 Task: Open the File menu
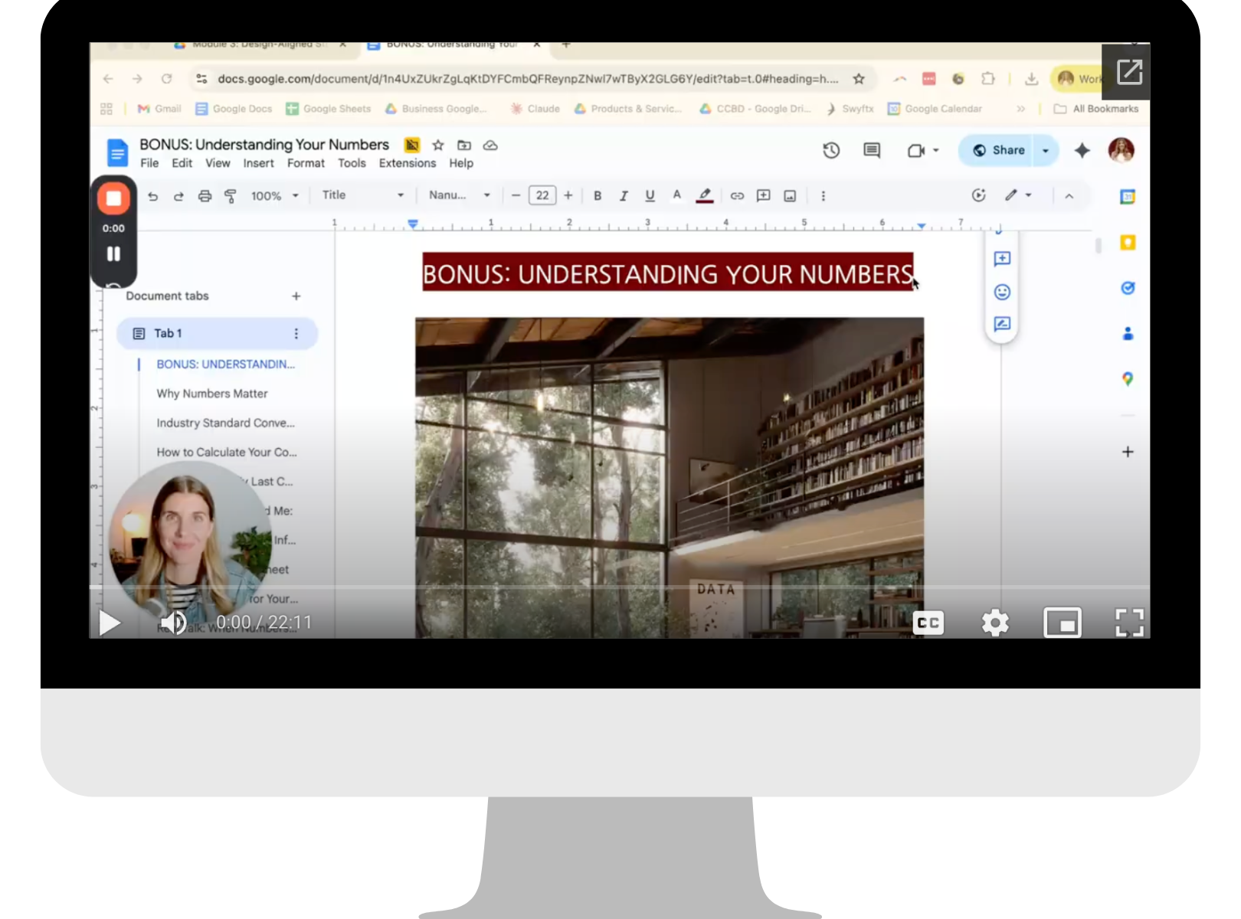pos(149,163)
